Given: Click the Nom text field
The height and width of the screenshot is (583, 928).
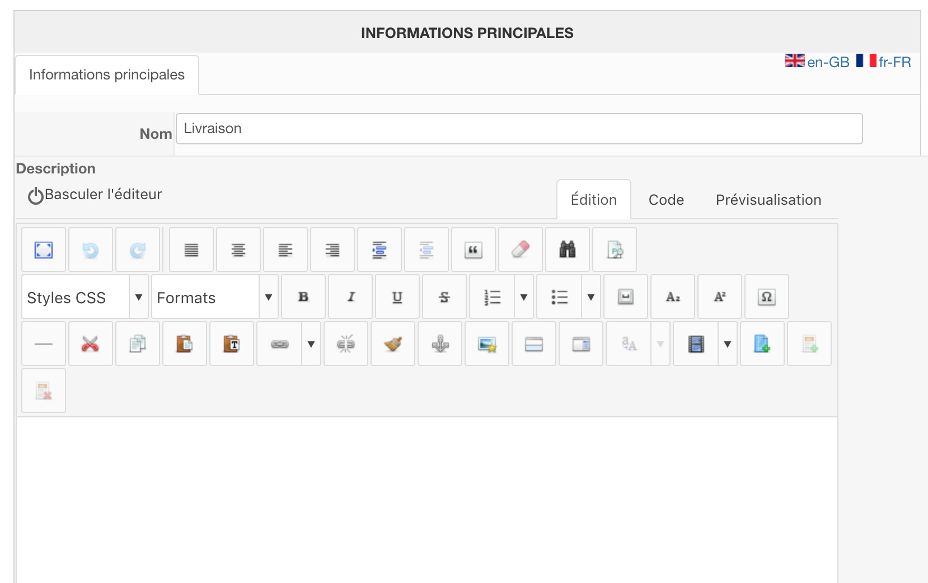Looking at the screenshot, I should (519, 129).
